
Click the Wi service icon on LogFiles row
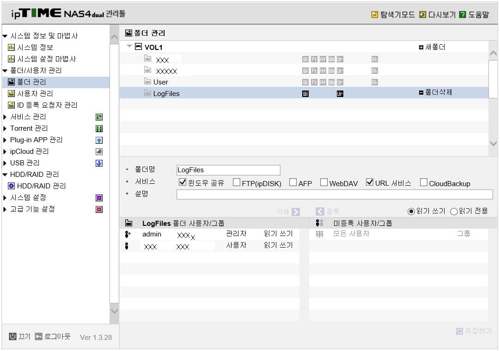point(305,94)
